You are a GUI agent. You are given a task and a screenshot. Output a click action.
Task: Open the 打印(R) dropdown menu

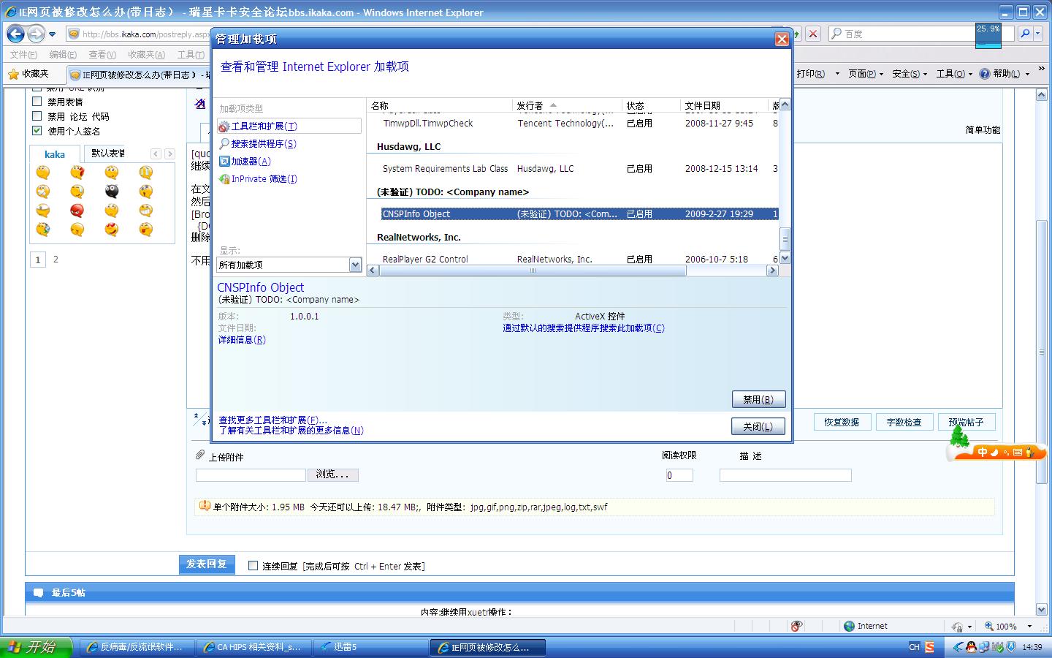click(838, 74)
